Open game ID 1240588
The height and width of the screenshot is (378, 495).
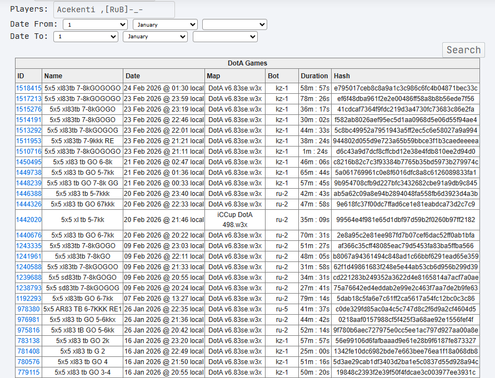[29, 267]
